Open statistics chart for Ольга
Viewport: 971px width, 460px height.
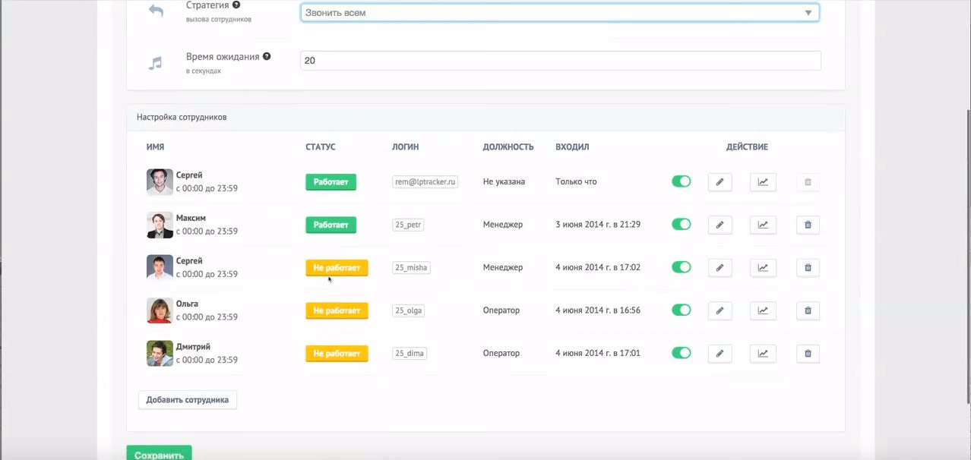coord(763,310)
